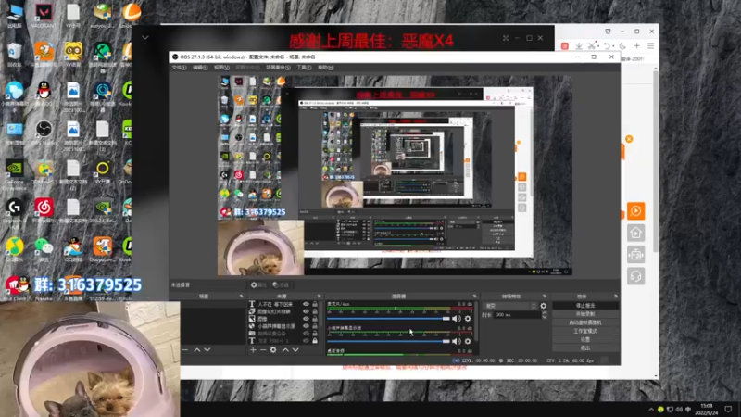Toggle the eye icon of the fourth source row

coord(306,326)
